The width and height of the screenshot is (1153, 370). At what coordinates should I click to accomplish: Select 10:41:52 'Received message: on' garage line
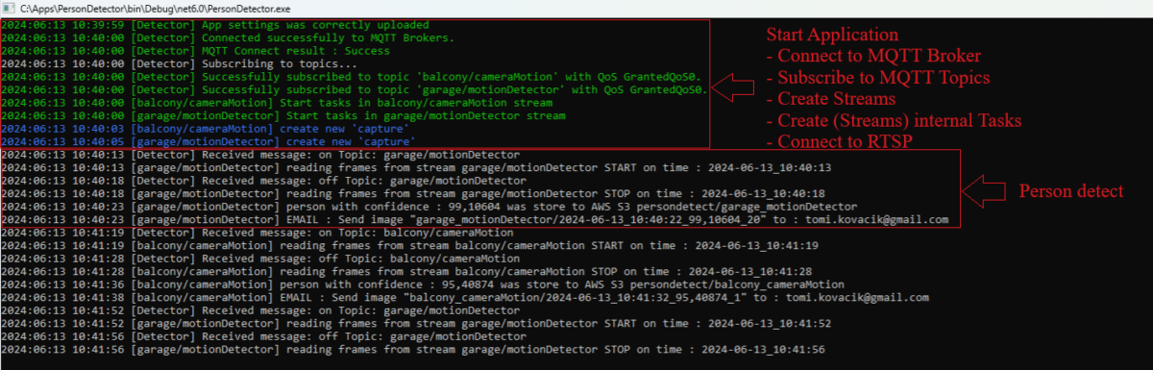[x=261, y=310]
